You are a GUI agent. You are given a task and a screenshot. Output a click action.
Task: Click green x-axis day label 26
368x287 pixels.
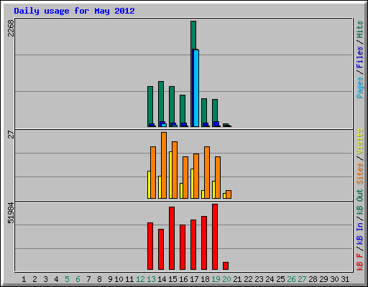click(291, 279)
